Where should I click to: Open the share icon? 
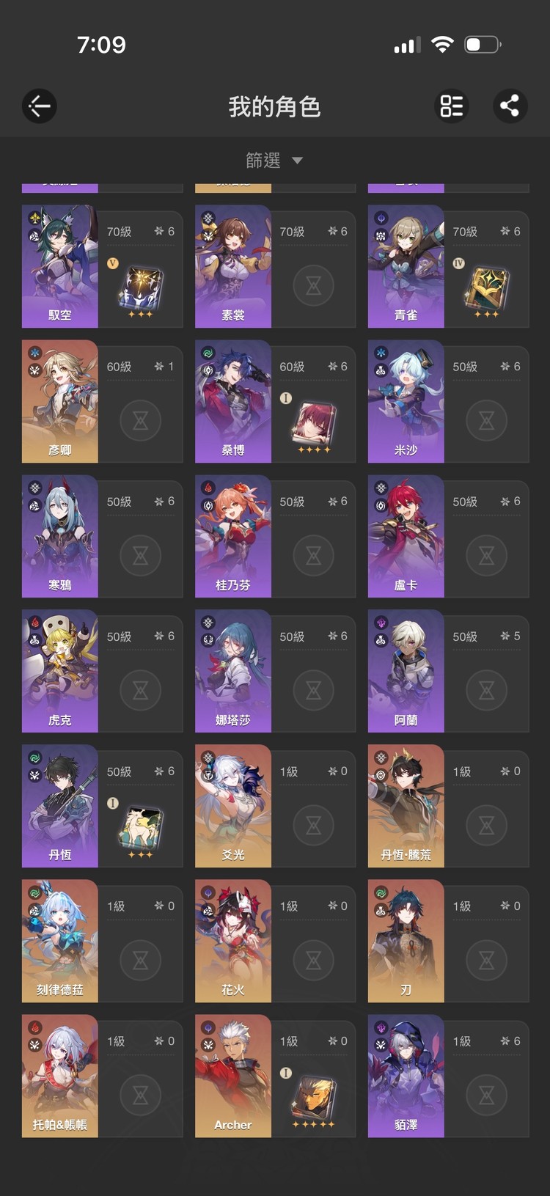coord(510,106)
